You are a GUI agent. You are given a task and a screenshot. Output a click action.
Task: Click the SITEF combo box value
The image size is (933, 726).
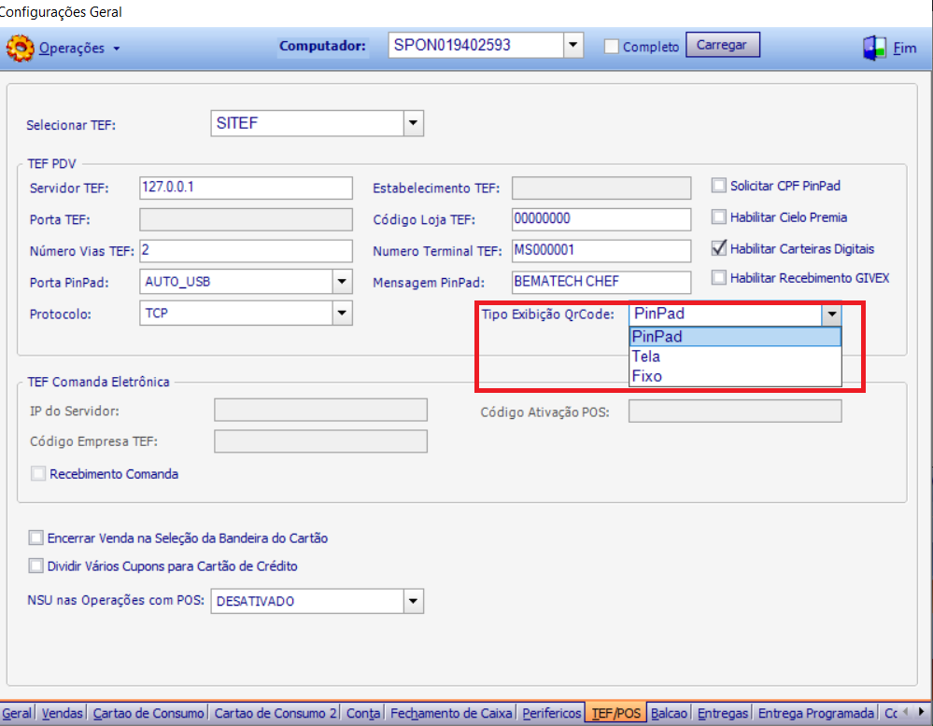tap(307, 123)
